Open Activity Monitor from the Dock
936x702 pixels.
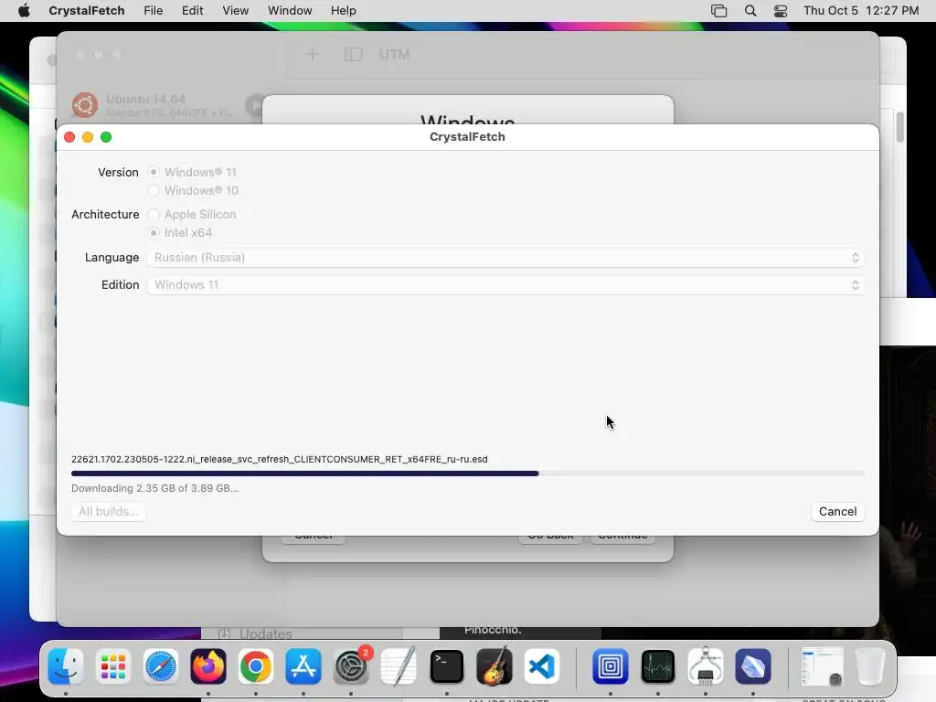coord(658,666)
